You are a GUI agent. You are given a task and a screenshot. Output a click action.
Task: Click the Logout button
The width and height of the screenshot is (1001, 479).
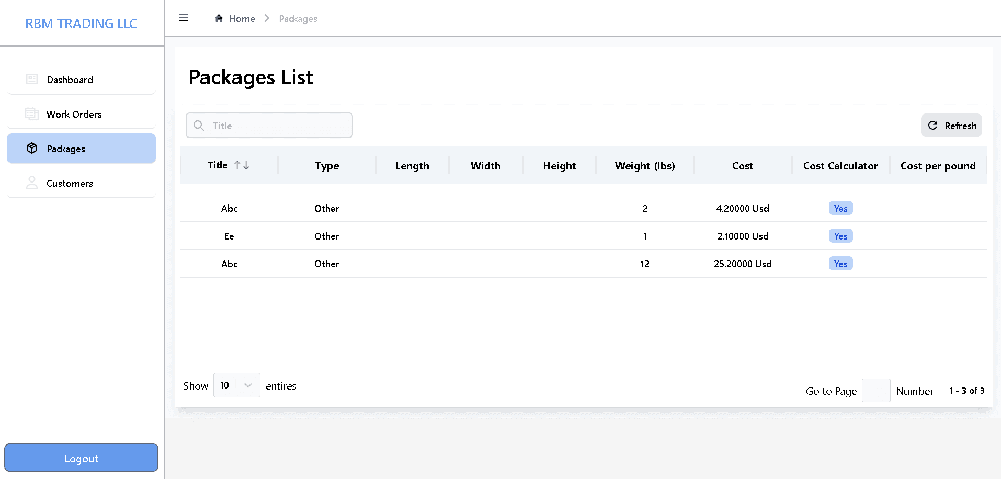click(81, 458)
